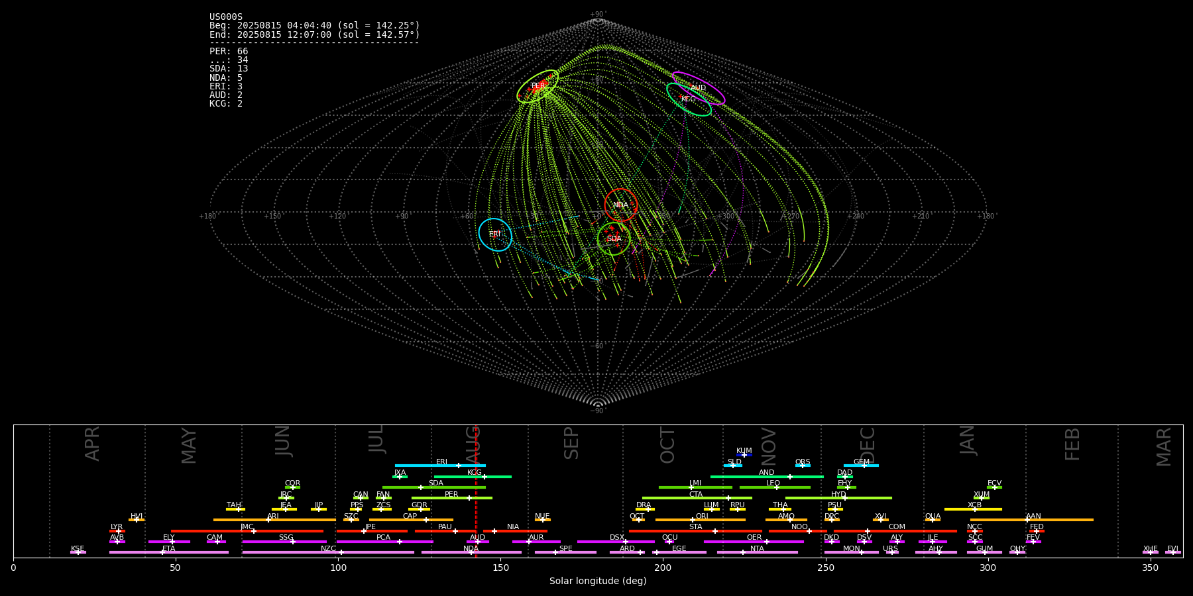Select the PER shower bar in timeline
Viewport: 1193px width, 596px height.
tap(452, 498)
